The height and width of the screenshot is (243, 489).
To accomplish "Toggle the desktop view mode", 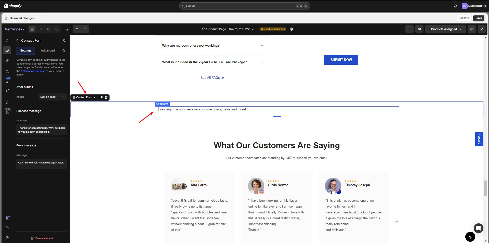I will click(32, 29).
